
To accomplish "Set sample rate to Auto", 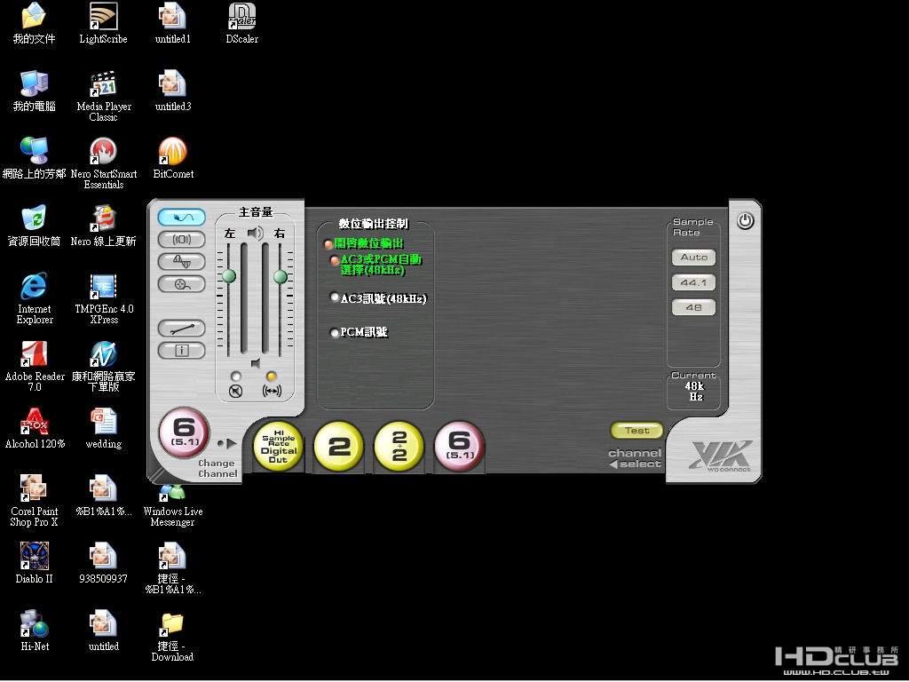I will point(694,257).
